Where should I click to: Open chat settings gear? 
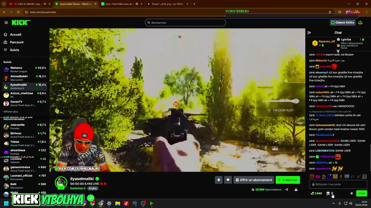(x=352, y=193)
